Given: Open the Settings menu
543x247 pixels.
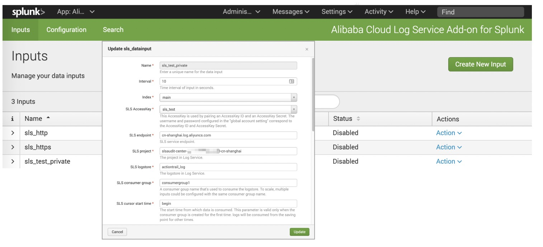Looking at the screenshot, I should click(337, 12).
